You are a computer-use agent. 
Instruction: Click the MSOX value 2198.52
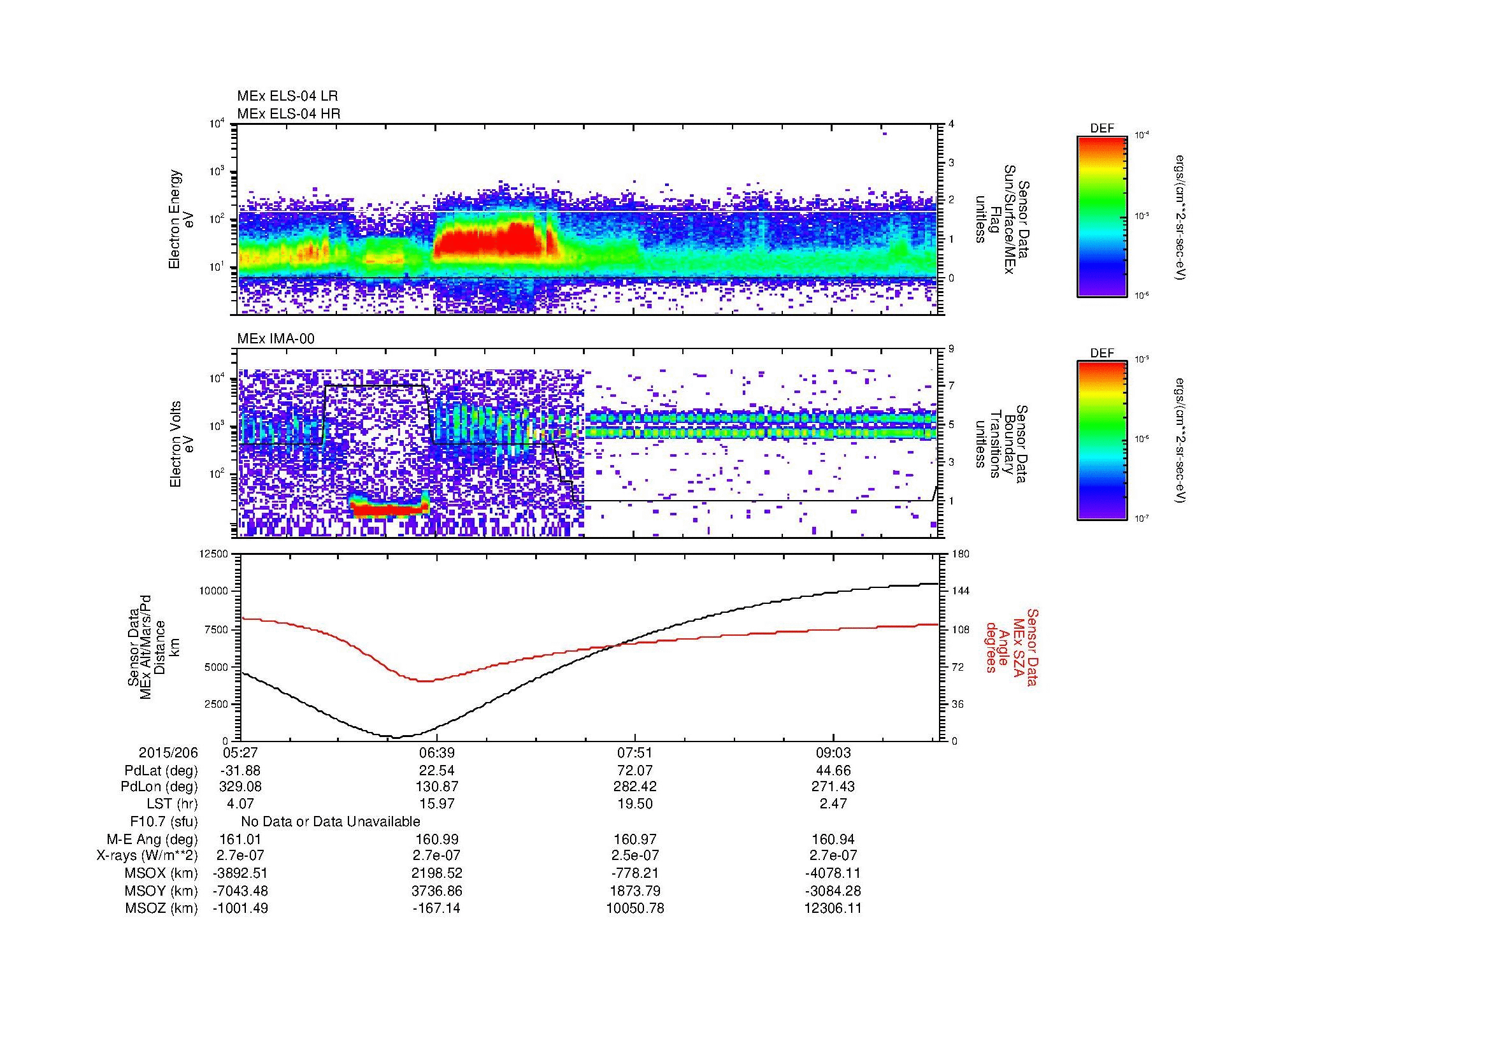(437, 873)
